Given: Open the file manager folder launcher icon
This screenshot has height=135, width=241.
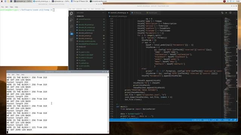Looking at the screenshot, I should point(8,1).
